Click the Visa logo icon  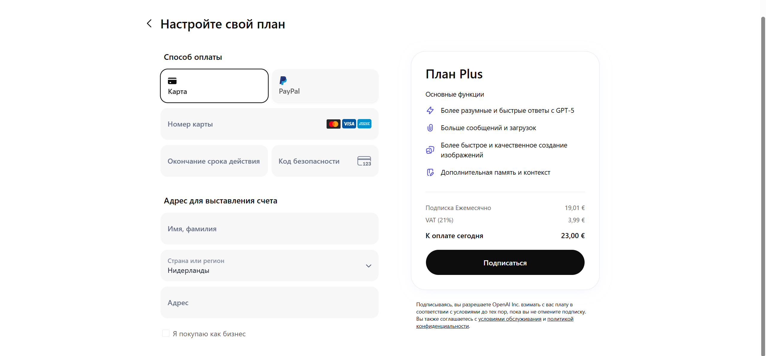[349, 124]
